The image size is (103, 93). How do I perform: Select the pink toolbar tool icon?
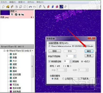click(57, 7)
